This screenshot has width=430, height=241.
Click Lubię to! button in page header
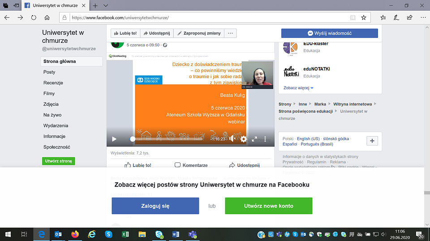125,33
